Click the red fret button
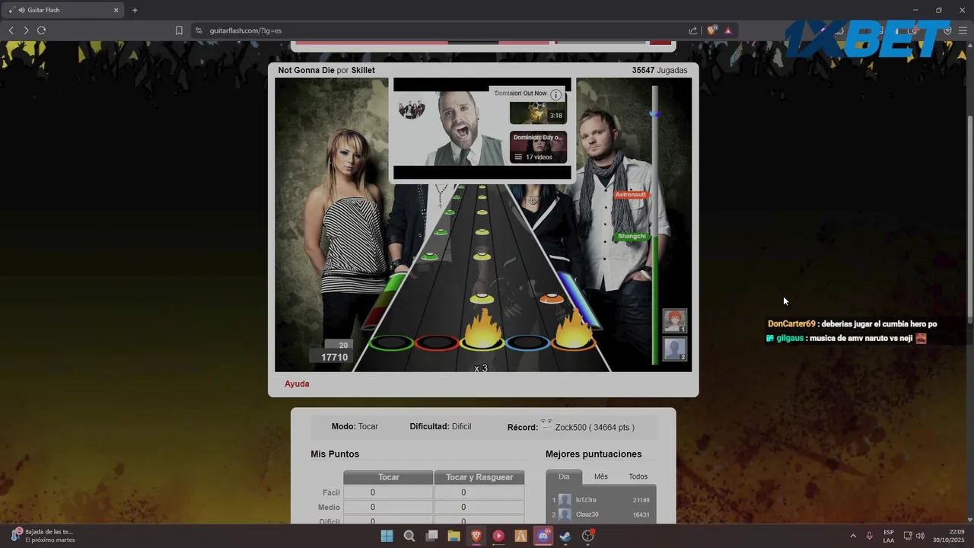Image resolution: width=974 pixels, height=548 pixels. click(437, 342)
